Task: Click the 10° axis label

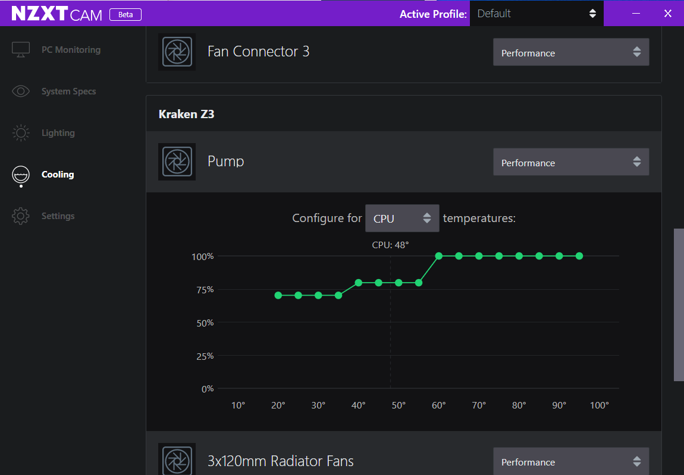Action: [238, 406]
